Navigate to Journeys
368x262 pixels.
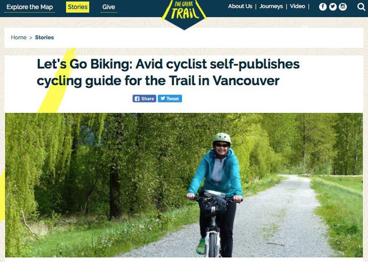pyautogui.click(x=271, y=6)
